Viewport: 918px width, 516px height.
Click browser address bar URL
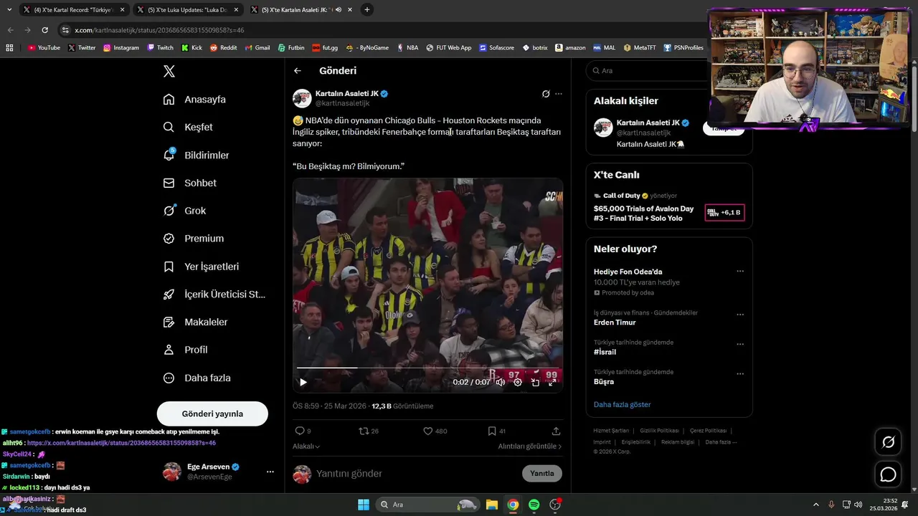pyautogui.click(x=159, y=30)
